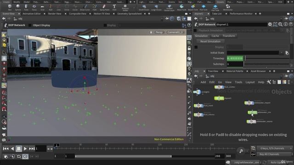The image size is (294, 165).
Task: Open the Cache parameter tab
Action: tap(215, 36)
